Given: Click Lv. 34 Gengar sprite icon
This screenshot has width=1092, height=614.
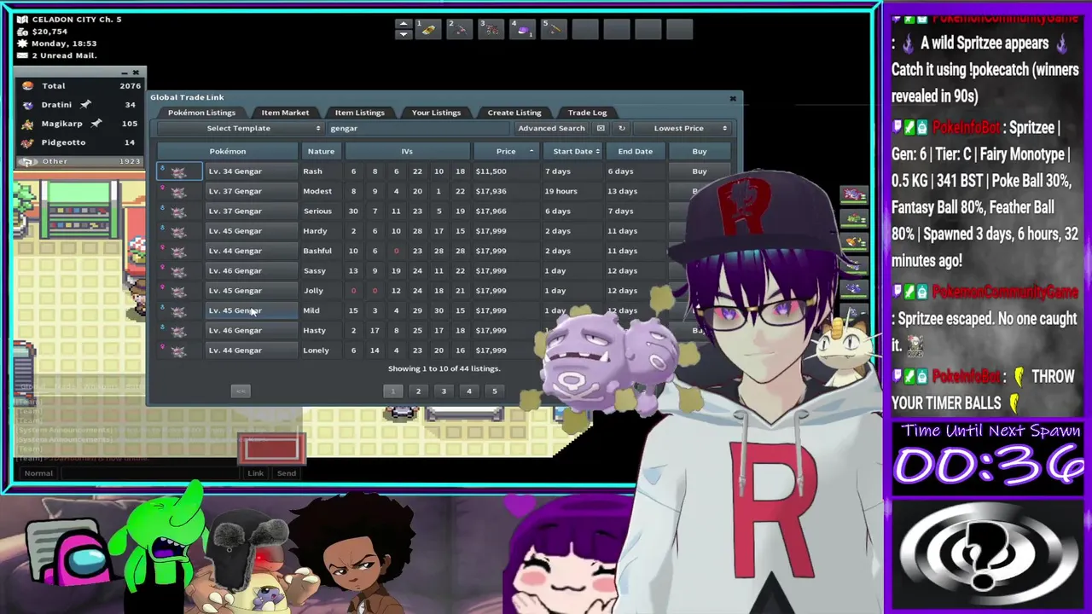Looking at the screenshot, I should pyautogui.click(x=178, y=171).
